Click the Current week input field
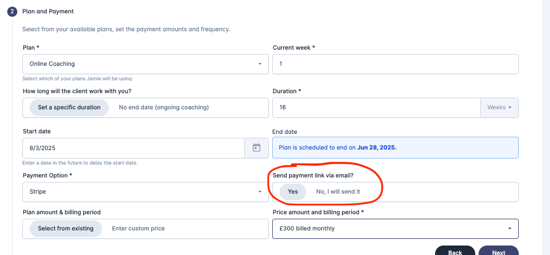The height and width of the screenshot is (255, 550). pyautogui.click(x=395, y=64)
